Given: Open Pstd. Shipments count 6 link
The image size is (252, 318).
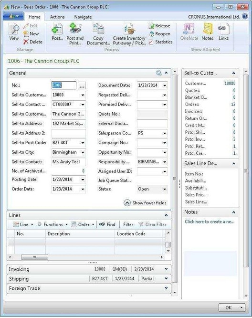Looking at the screenshot, I should point(234,132).
